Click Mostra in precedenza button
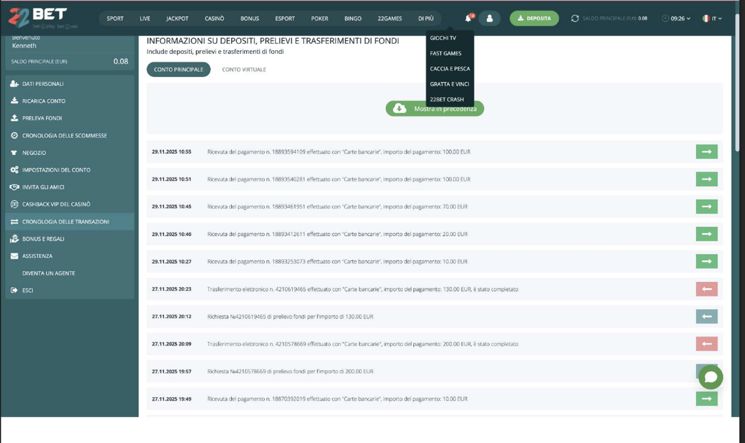The image size is (745, 443). (435, 109)
